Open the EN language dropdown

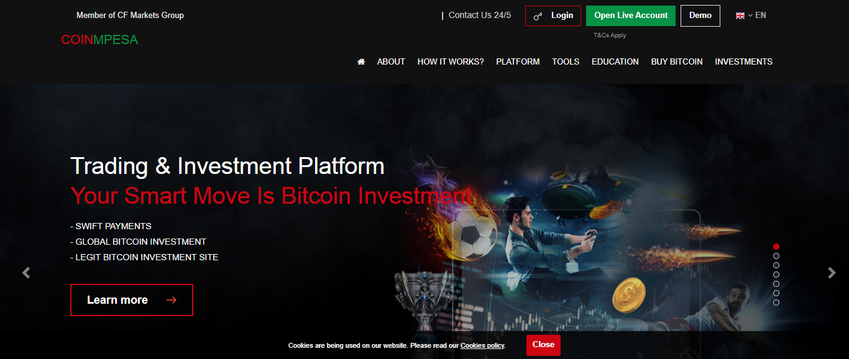click(760, 16)
